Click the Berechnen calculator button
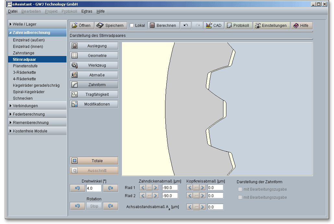The width and height of the screenshot is (334, 224). (x=163, y=26)
